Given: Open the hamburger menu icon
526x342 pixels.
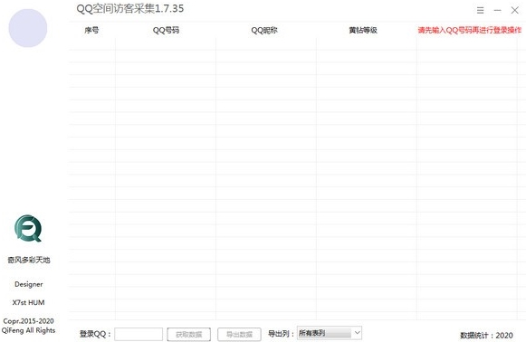Looking at the screenshot, I should pyautogui.click(x=480, y=10).
